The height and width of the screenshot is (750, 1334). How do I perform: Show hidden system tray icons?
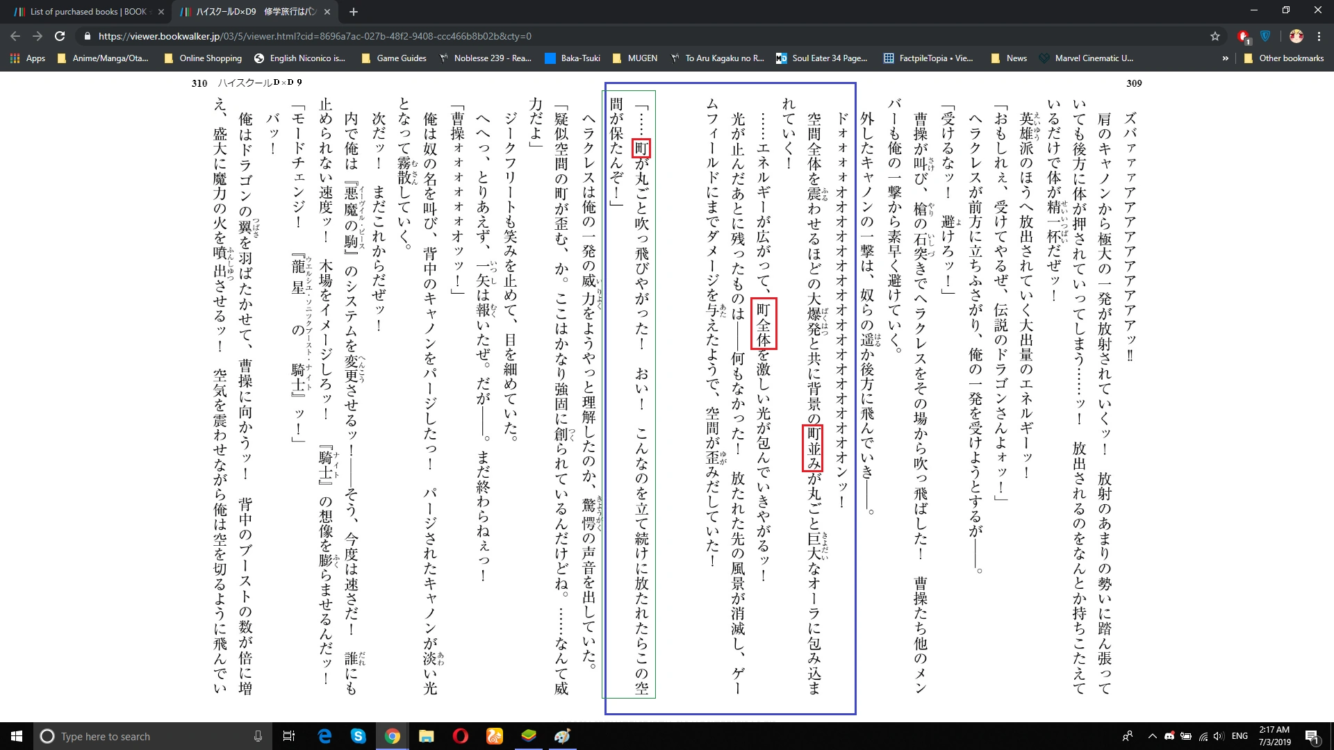click(x=1153, y=736)
